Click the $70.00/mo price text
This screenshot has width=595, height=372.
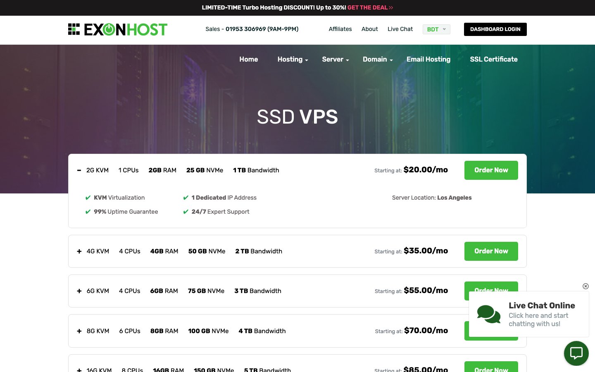coord(426,330)
